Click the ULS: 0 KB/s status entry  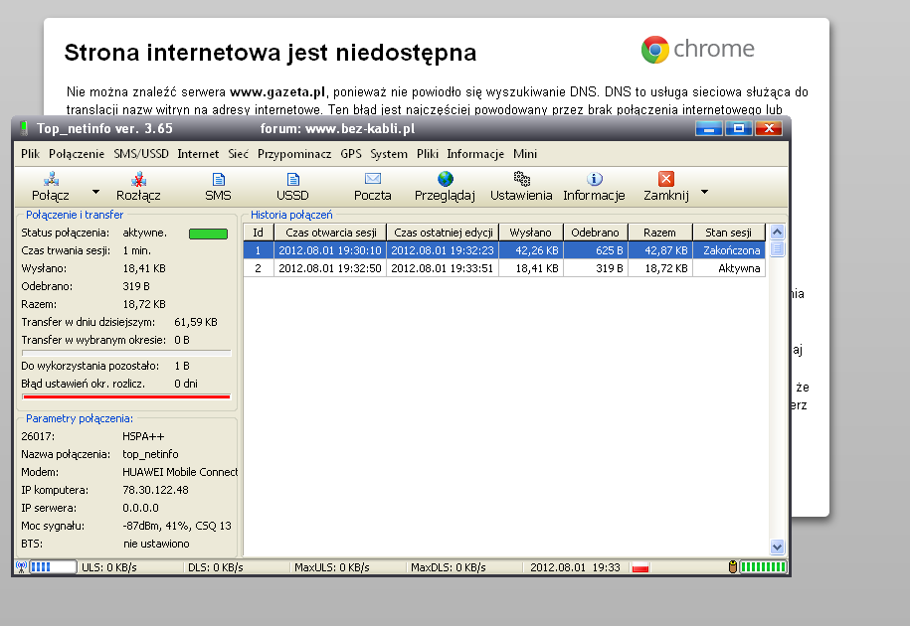[x=109, y=567]
